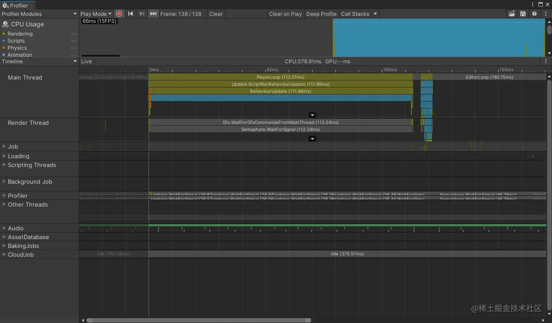The width and height of the screenshot is (552, 323).
Task: Click the drag handle beside Physics
Action: (74, 48)
